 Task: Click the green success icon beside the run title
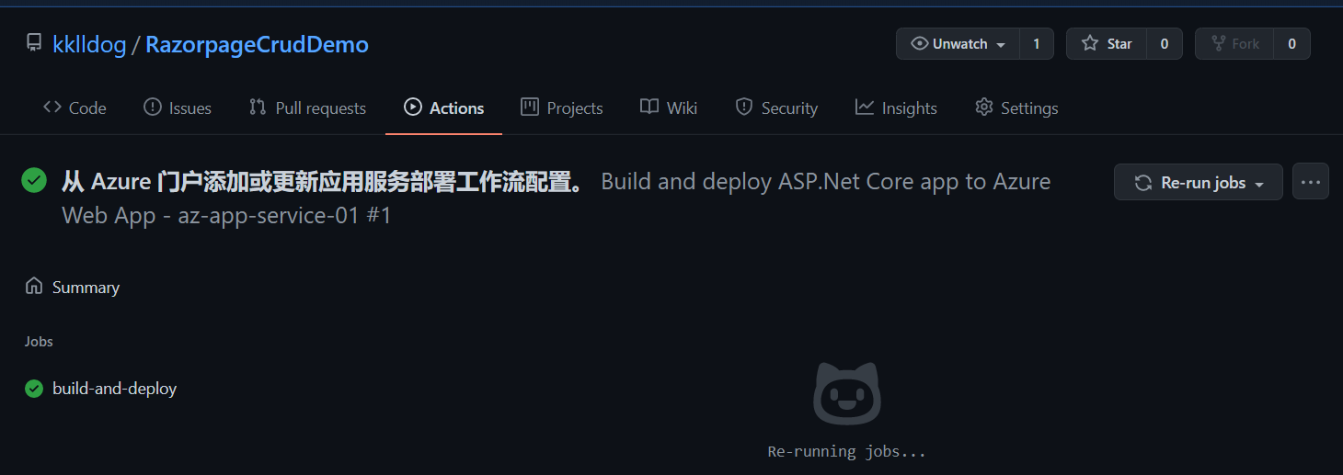coord(34,180)
